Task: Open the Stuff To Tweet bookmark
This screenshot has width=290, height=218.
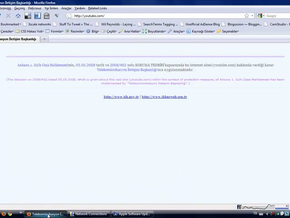Action: (73, 24)
